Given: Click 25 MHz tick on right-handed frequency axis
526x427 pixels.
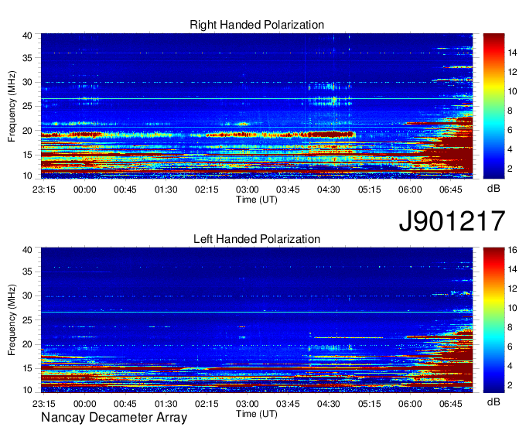Looking at the screenshot, I should point(27,106).
